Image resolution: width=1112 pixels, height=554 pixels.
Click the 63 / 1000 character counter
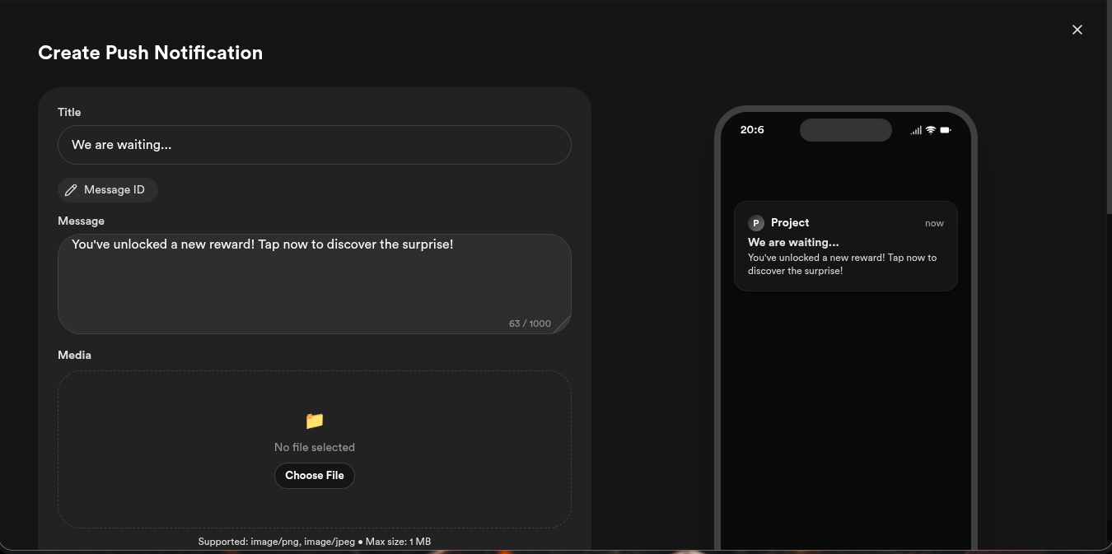[x=530, y=324]
